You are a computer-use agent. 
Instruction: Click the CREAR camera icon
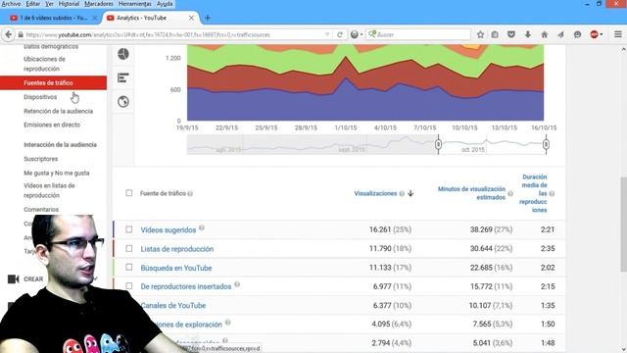coord(13,278)
